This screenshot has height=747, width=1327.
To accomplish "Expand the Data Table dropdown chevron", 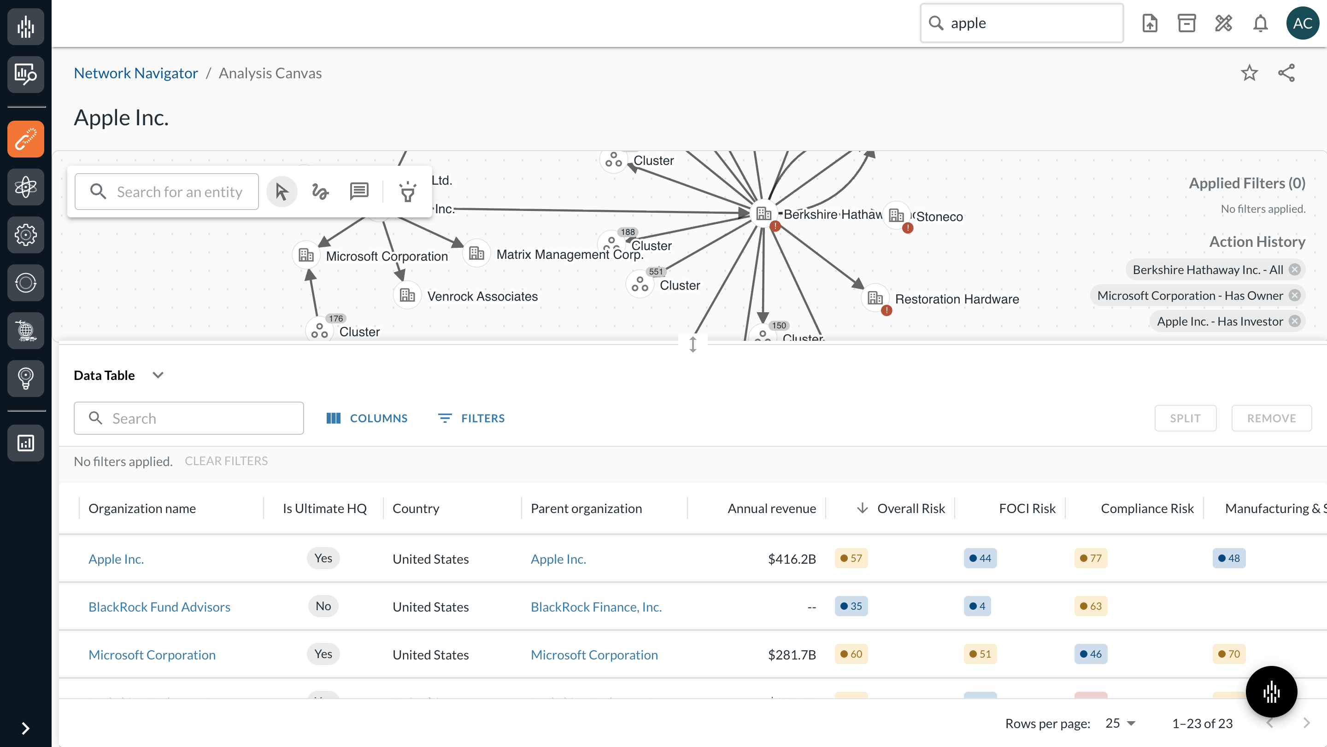I will (x=158, y=375).
